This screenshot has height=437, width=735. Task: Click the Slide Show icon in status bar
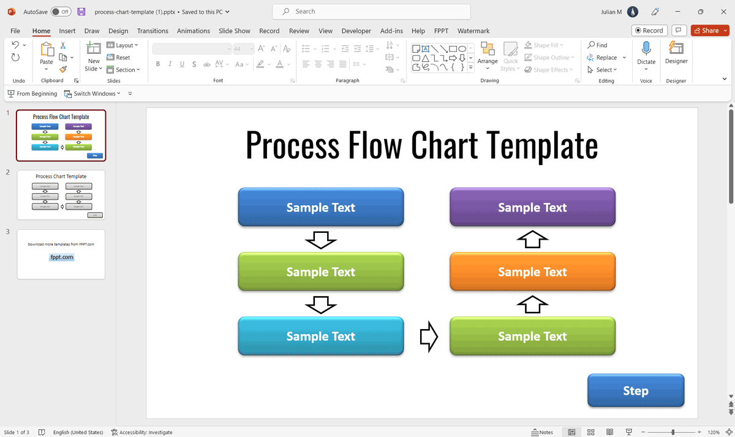(629, 432)
